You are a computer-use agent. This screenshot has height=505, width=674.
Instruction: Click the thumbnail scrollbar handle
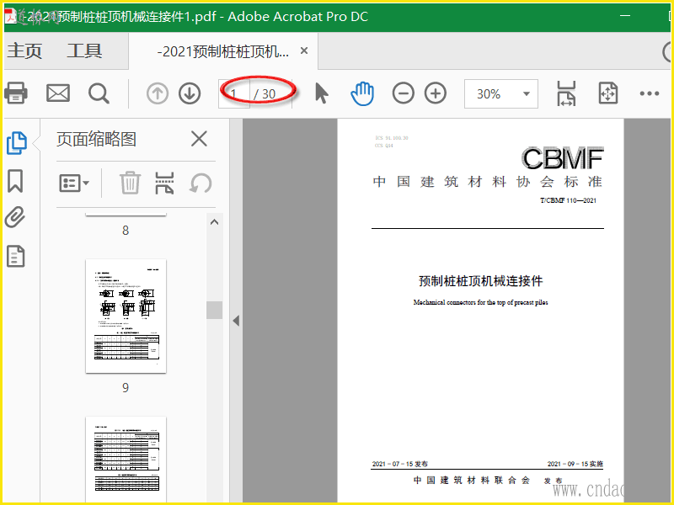(214, 310)
